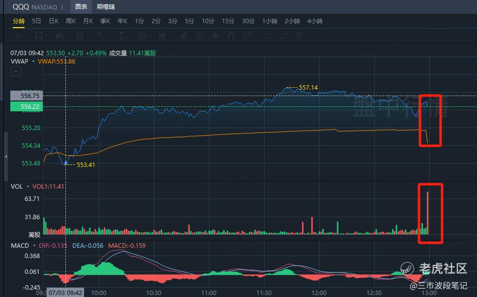Click the 553.41 low price label
This screenshot has width=477, height=297.
86,165
